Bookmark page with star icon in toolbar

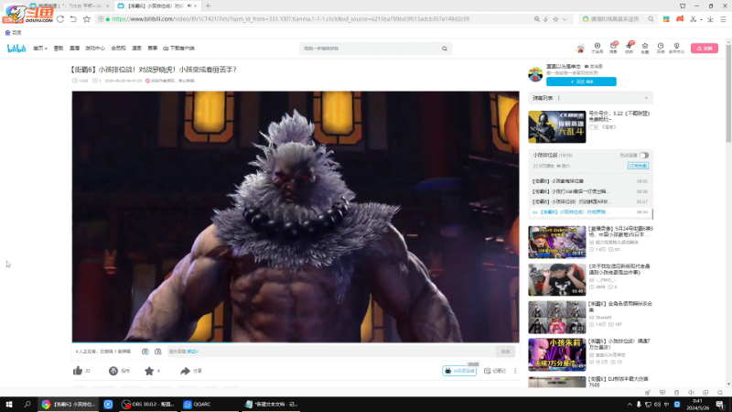(x=86, y=19)
